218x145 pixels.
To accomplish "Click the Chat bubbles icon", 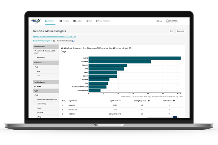I will click(x=87, y=21).
